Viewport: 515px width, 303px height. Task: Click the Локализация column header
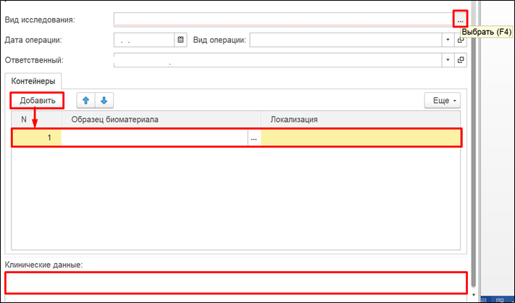pyautogui.click(x=361, y=119)
